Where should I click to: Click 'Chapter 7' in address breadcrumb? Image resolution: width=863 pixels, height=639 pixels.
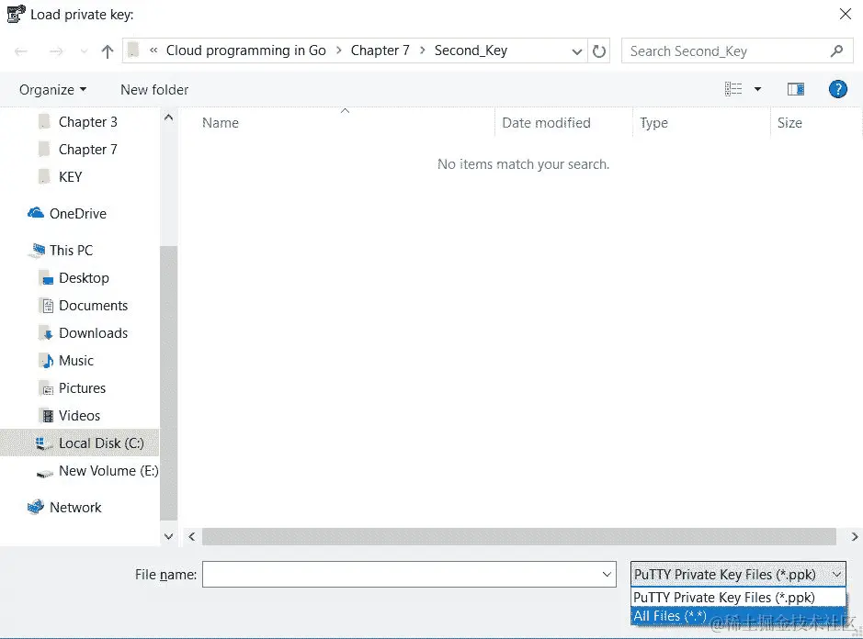coord(380,50)
